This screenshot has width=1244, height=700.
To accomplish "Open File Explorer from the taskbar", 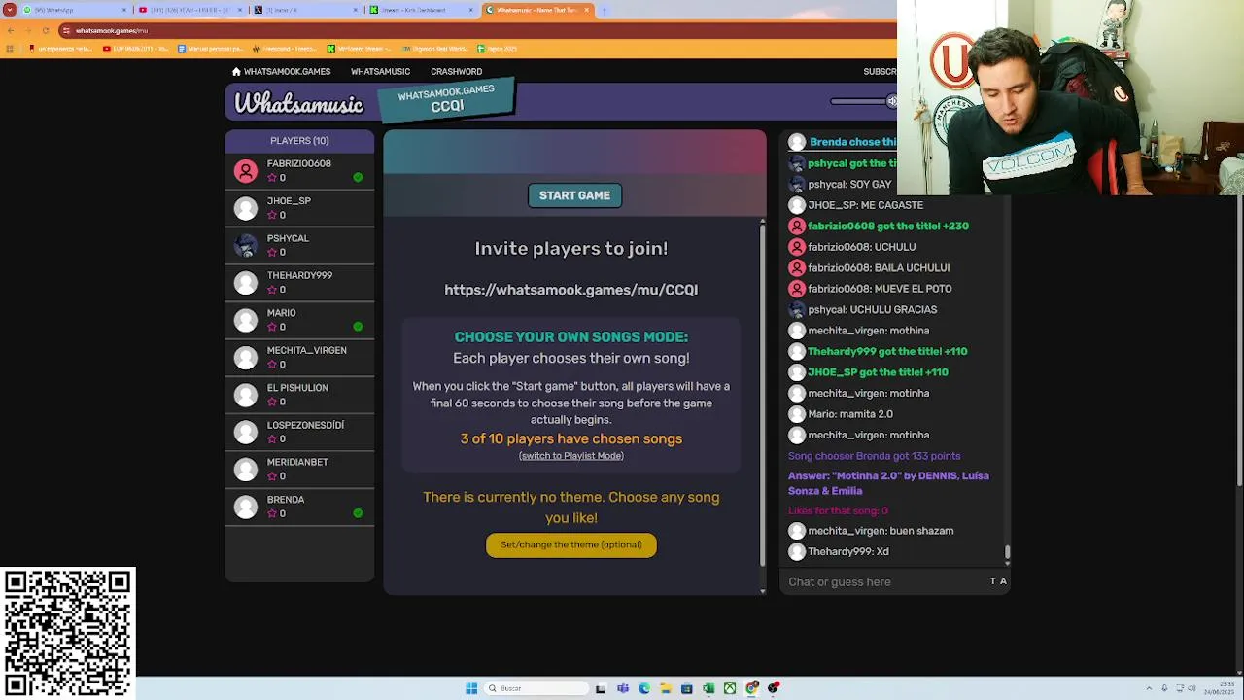I will coord(666,688).
